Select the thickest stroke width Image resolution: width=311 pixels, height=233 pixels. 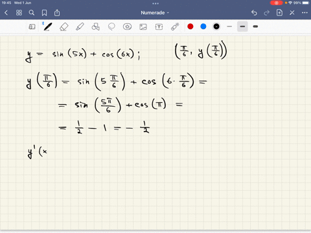pyautogui.click(x=255, y=27)
